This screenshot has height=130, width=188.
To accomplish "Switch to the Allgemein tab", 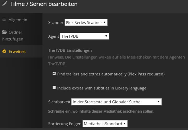I will point(18,20).
